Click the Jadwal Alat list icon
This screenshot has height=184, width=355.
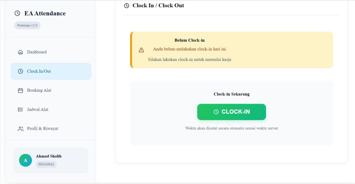pyautogui.click(x=20, y=110)
